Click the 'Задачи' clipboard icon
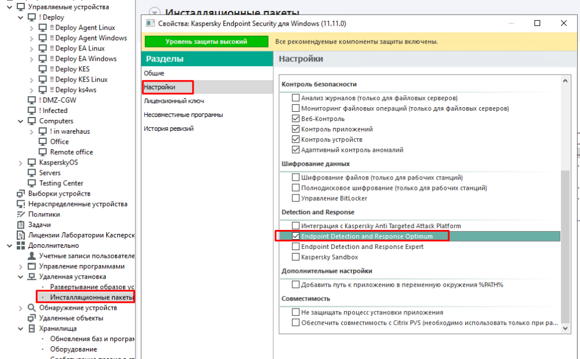The width and height of the screenshot is (580, 359). [21, 225]
